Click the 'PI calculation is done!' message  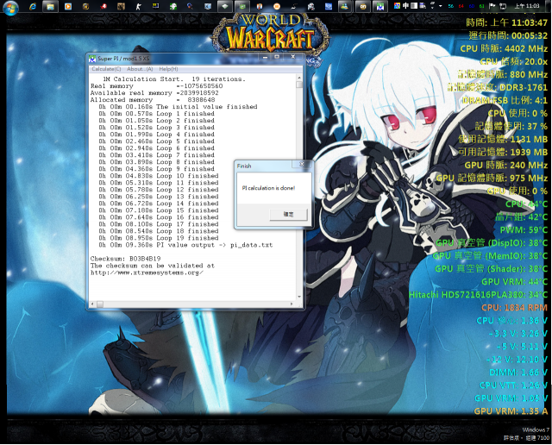click(x=268, y=188)
